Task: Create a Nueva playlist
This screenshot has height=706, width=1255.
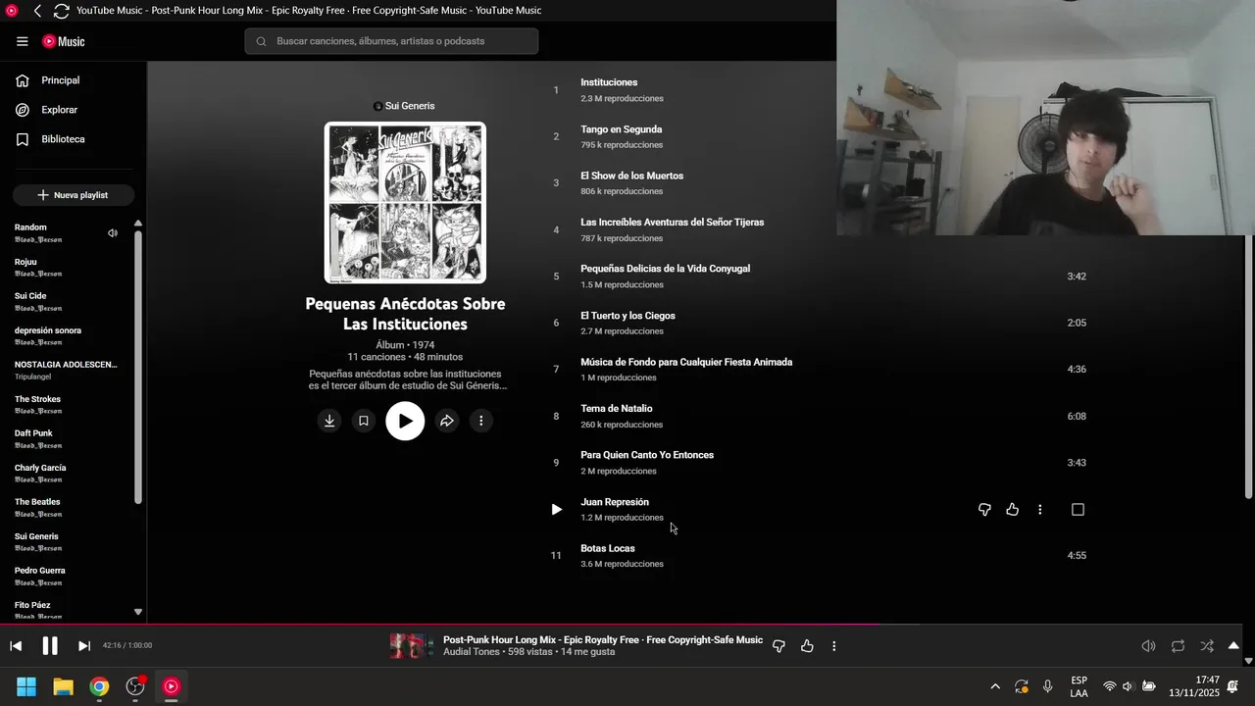Action: (74, 195)
